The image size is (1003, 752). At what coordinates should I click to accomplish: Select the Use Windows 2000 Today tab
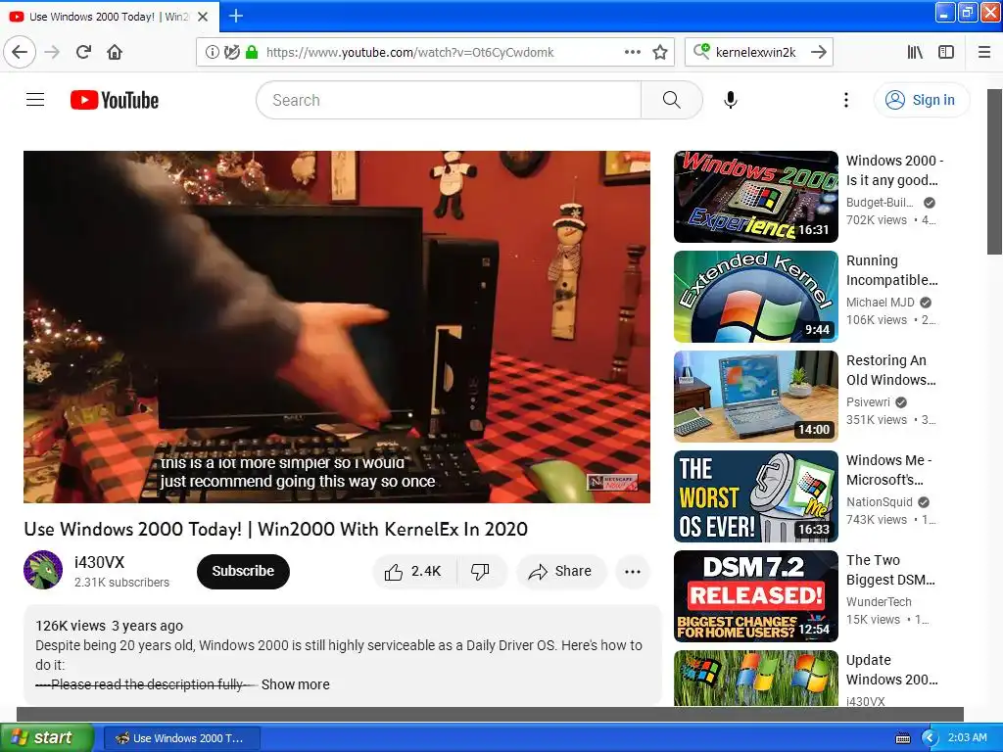coord(110,17)
